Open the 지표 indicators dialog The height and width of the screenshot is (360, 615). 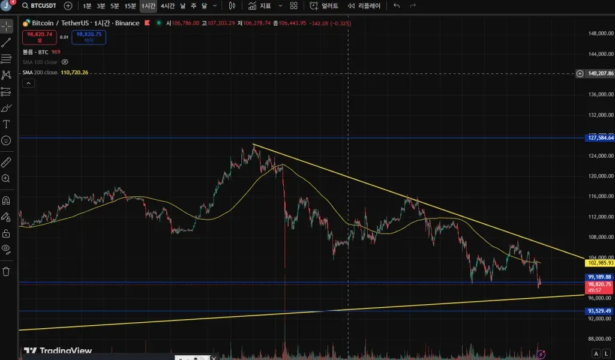tap(260, 6)
